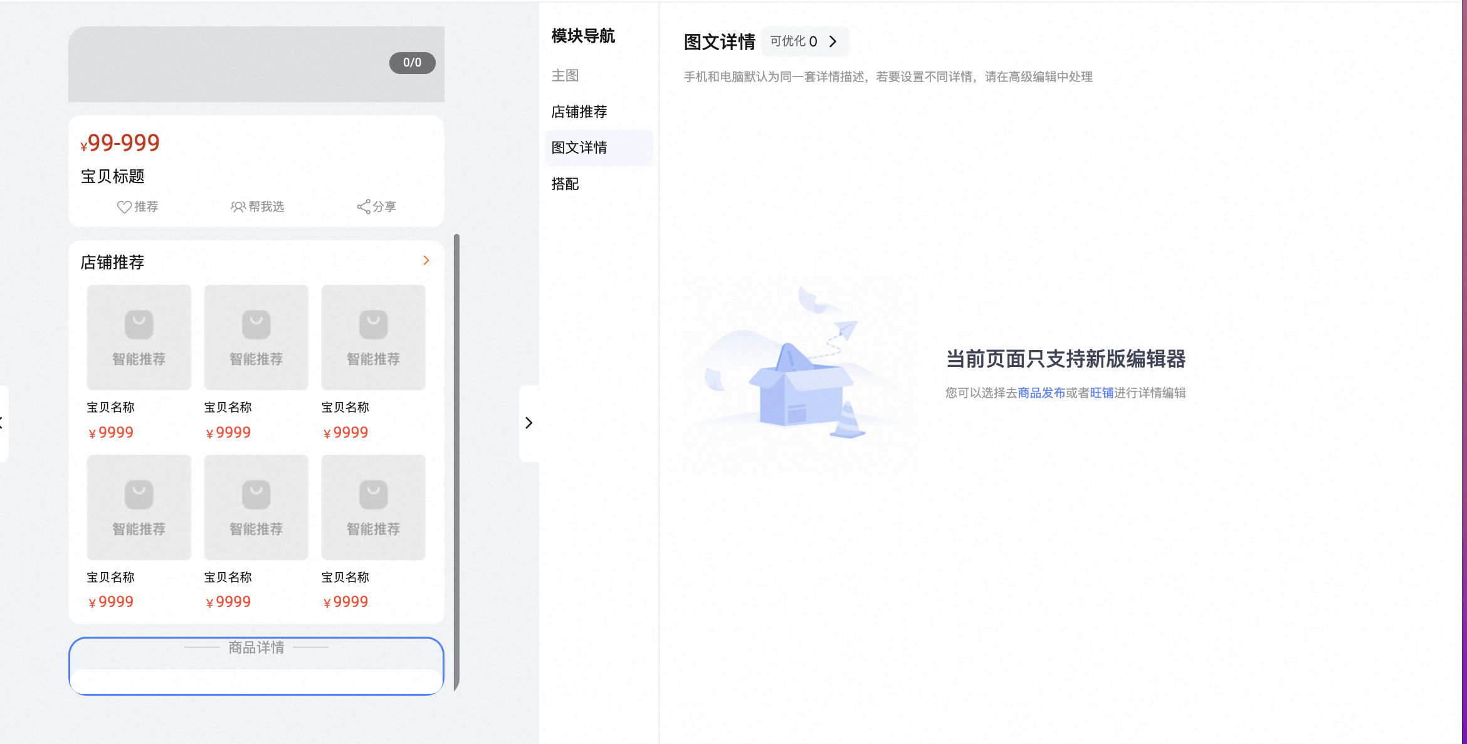Click the main image placeholder banner
The width and height of the screenshot is (1467, 744).
256,64
